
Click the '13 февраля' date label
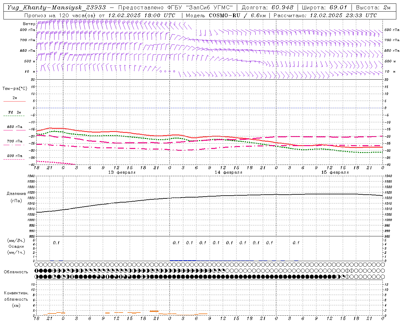(122, 172)
